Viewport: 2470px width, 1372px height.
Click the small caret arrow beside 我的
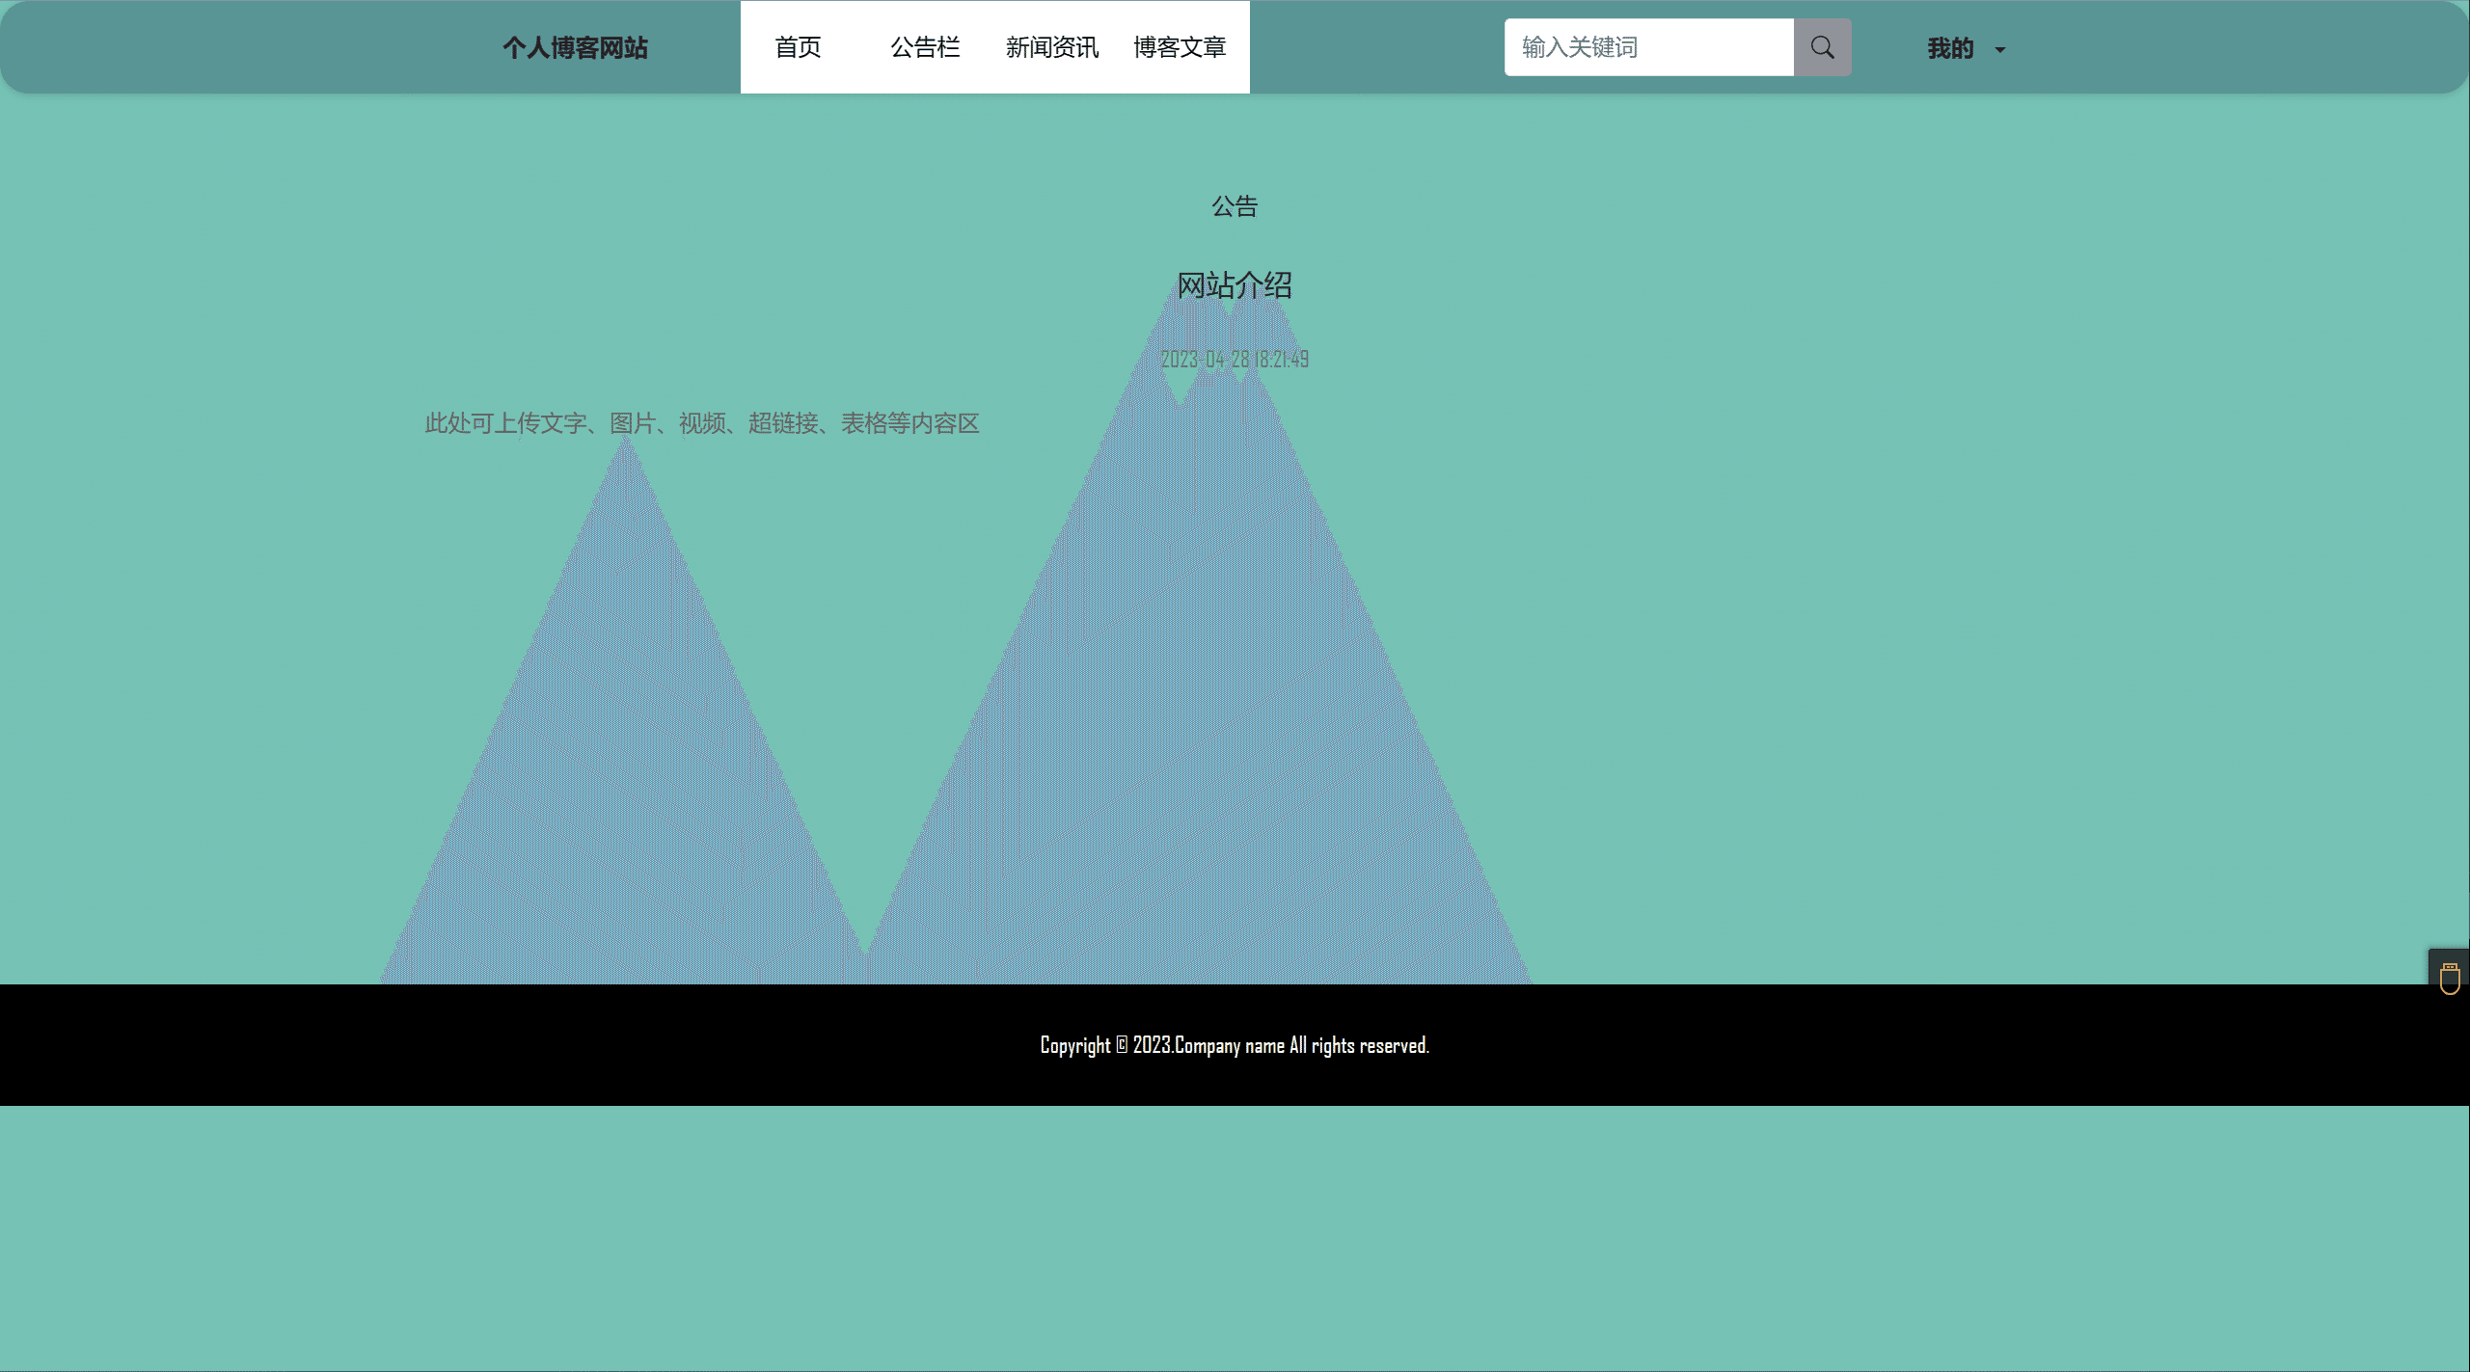[x=2000, y=50]
